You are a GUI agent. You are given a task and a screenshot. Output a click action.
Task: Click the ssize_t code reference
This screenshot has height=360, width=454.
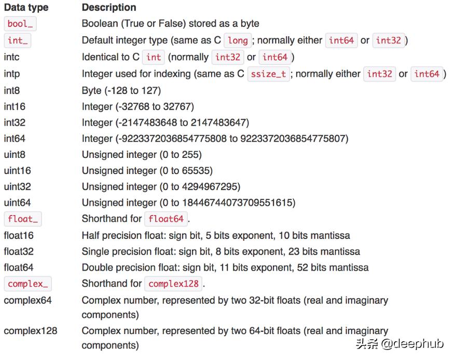[x=268, y=74]
